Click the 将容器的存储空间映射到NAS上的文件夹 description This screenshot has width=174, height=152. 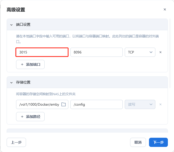click(46, 94)
